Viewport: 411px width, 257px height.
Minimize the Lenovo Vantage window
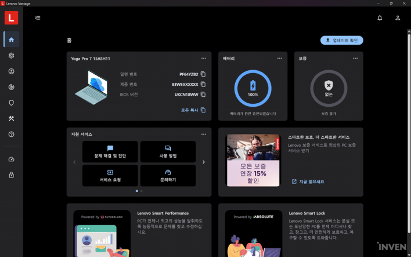coord(378,3)
